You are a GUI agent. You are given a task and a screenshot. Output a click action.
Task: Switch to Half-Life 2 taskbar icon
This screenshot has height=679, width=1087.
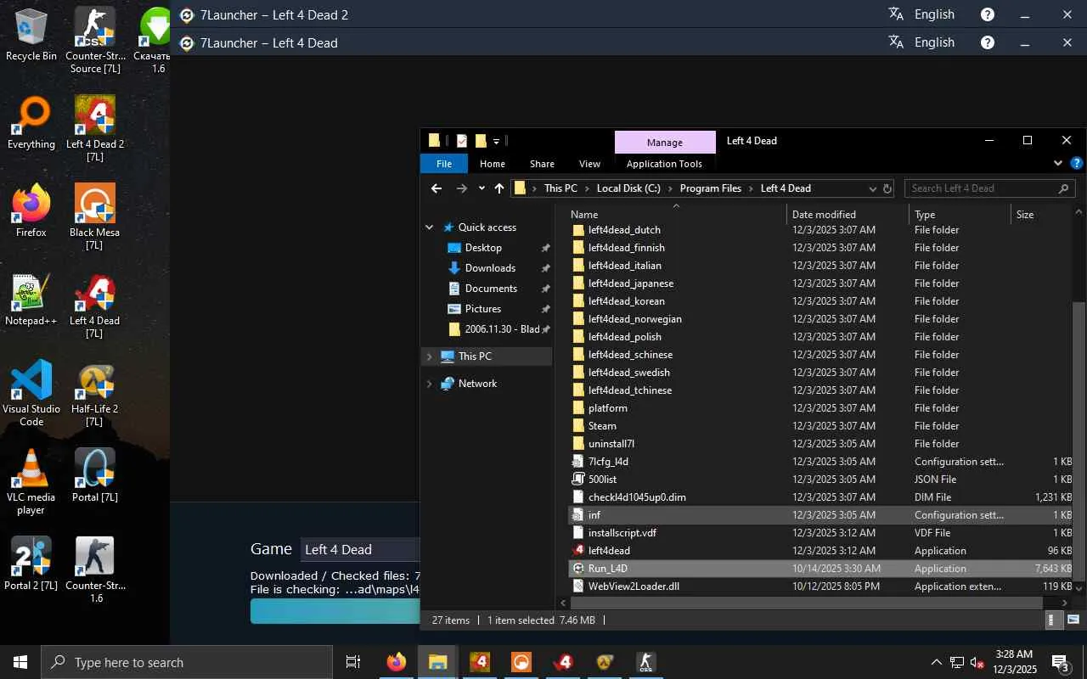(605, 662)
